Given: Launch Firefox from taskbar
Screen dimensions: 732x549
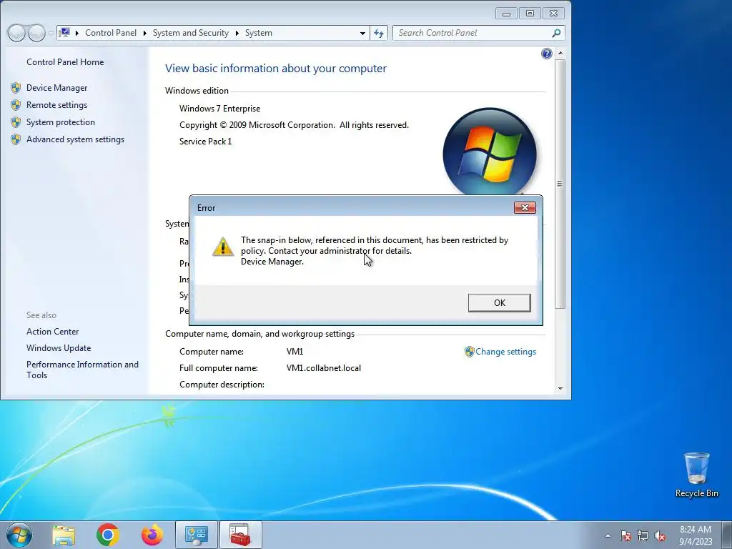Looking at the screenshot, I should (x=152, y=535).
